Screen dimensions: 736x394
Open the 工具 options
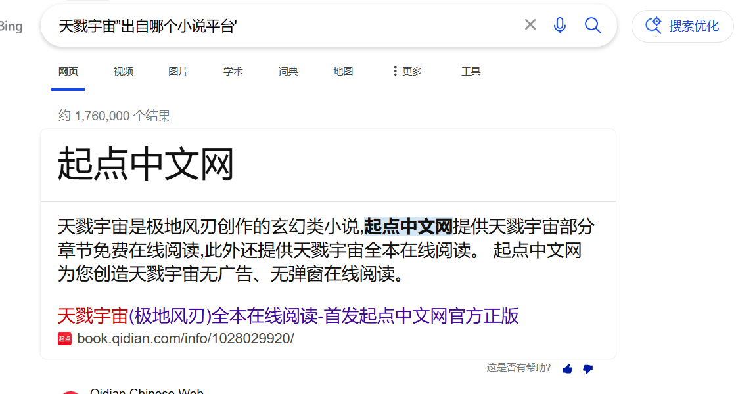point(471,72)
